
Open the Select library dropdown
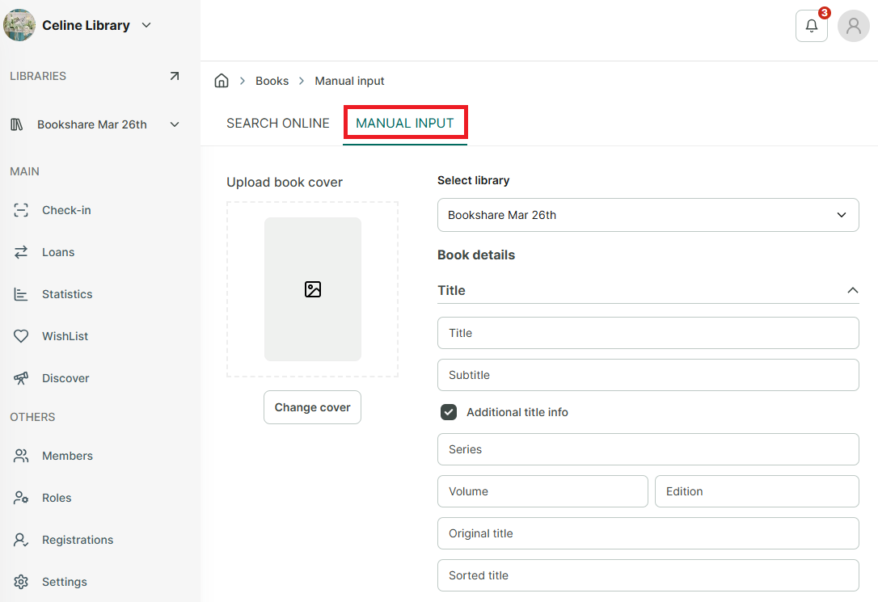pyautogui.click(x=648, y=215)
